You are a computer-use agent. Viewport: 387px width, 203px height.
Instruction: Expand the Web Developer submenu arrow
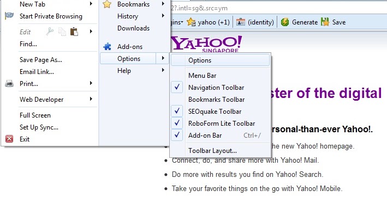tap(91, 99)
